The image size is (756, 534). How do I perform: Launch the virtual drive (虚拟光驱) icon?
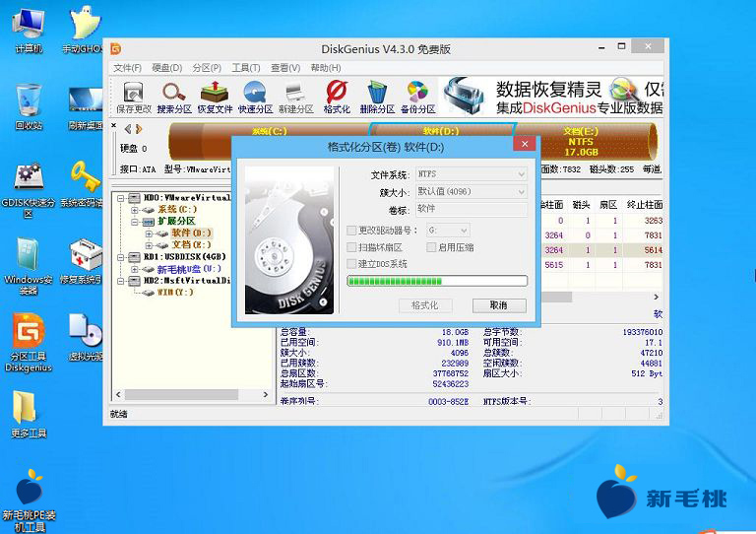(86, 338)
